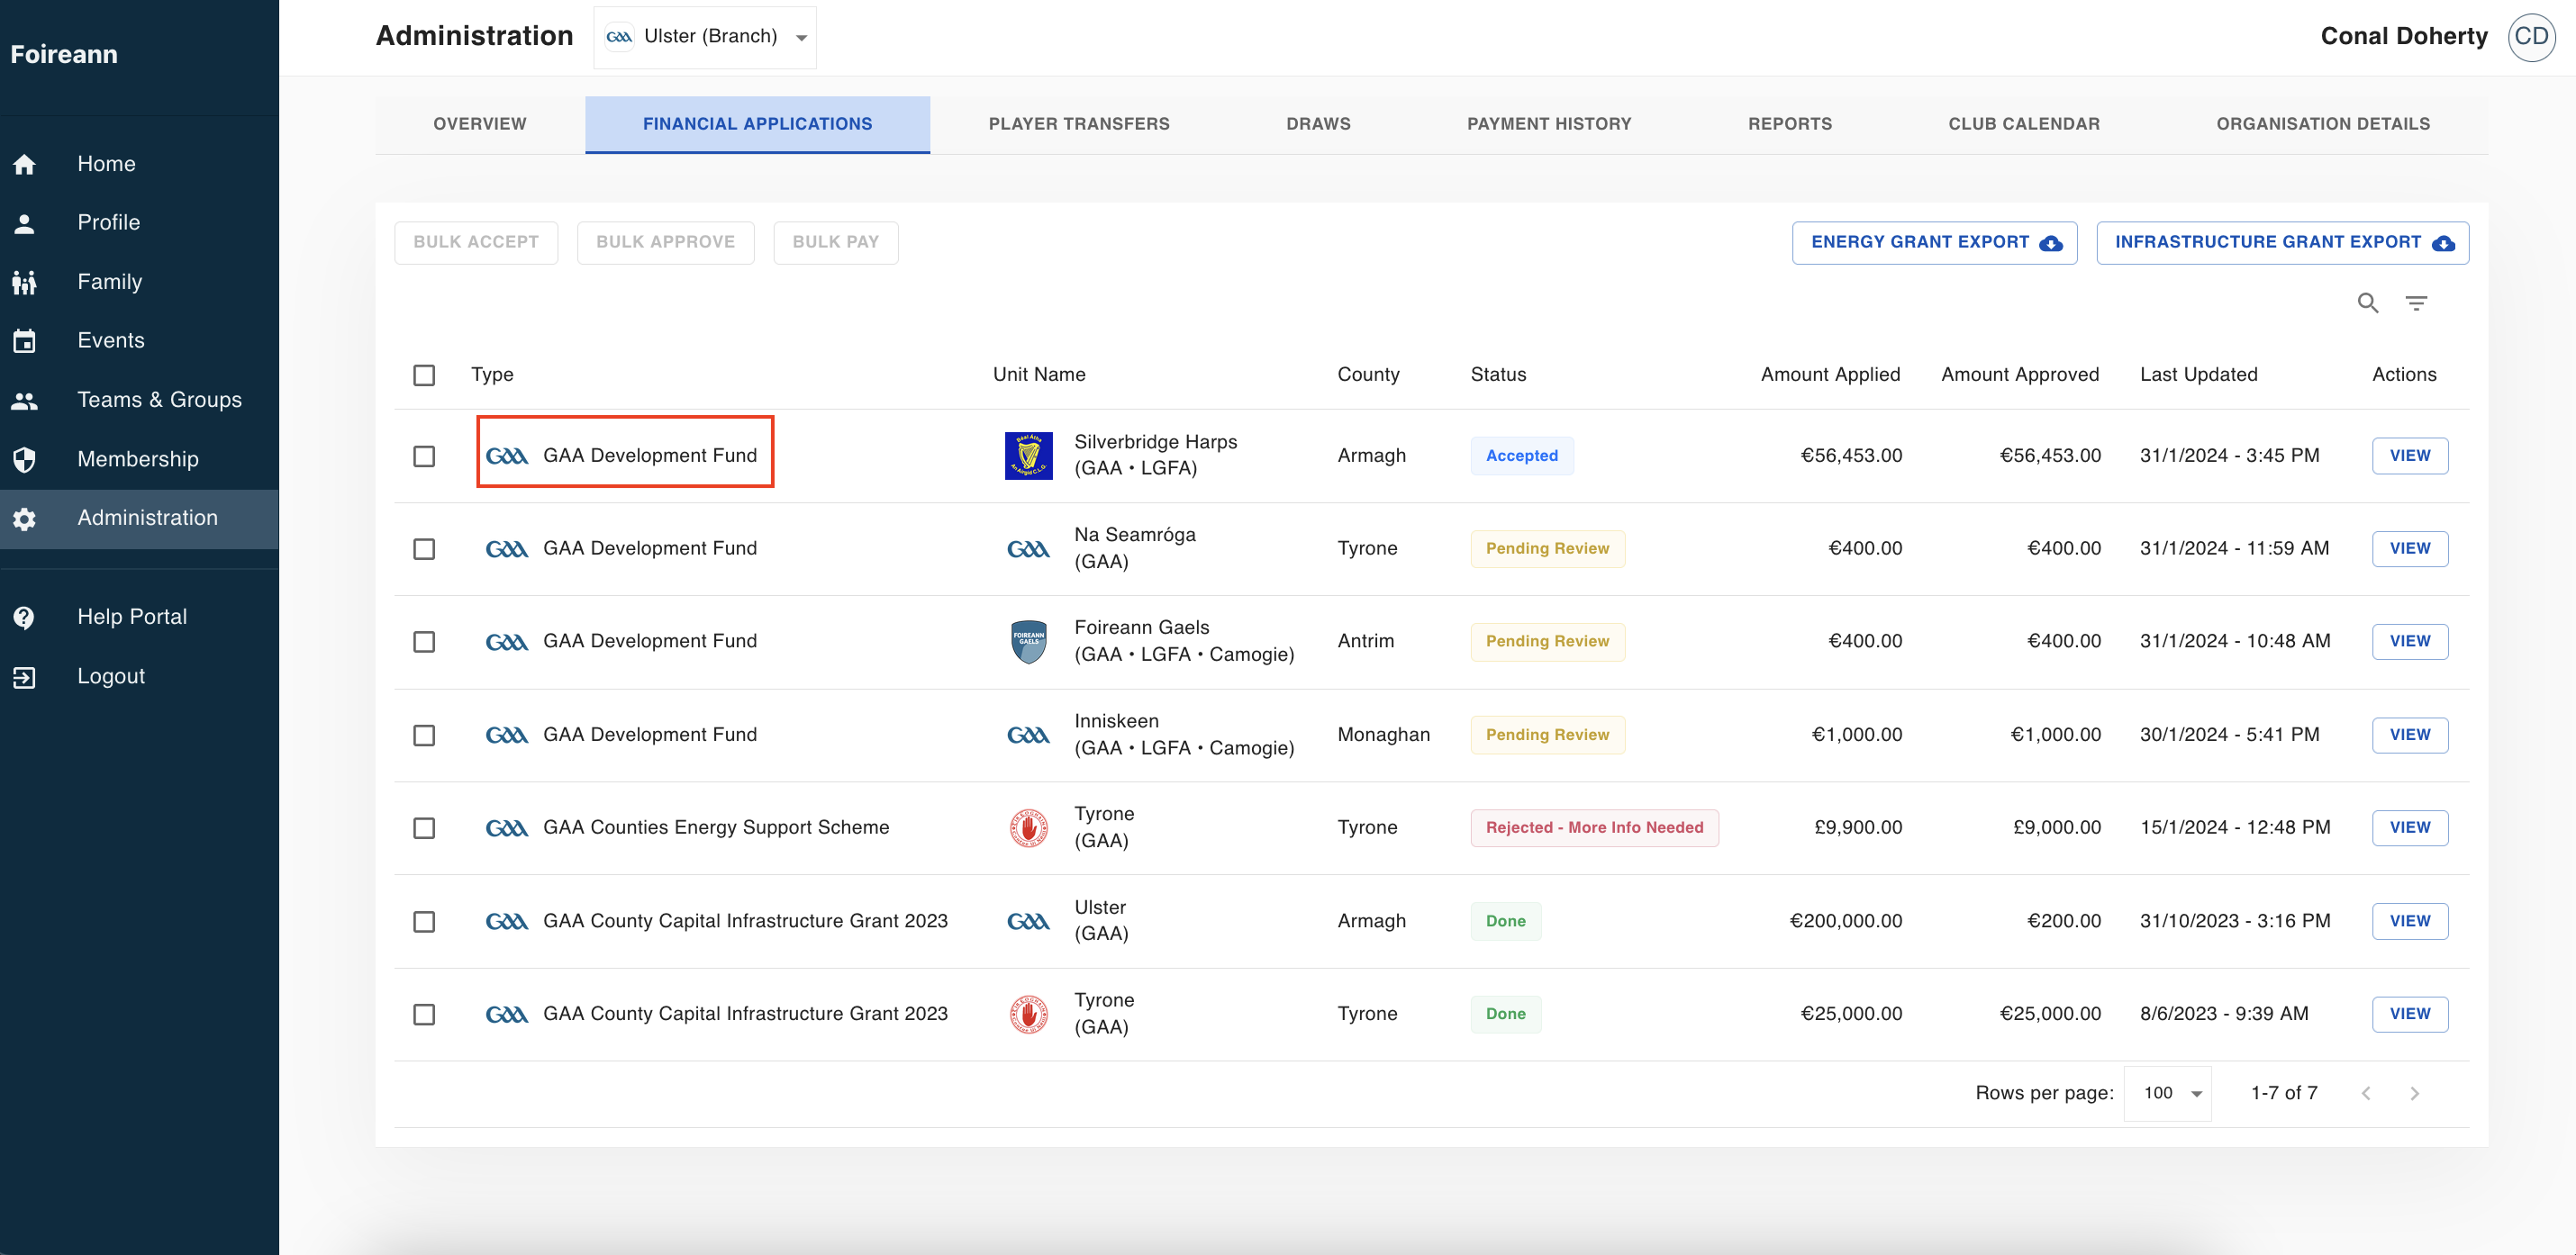Click the Silverbridge Harps club crest

1028,456
